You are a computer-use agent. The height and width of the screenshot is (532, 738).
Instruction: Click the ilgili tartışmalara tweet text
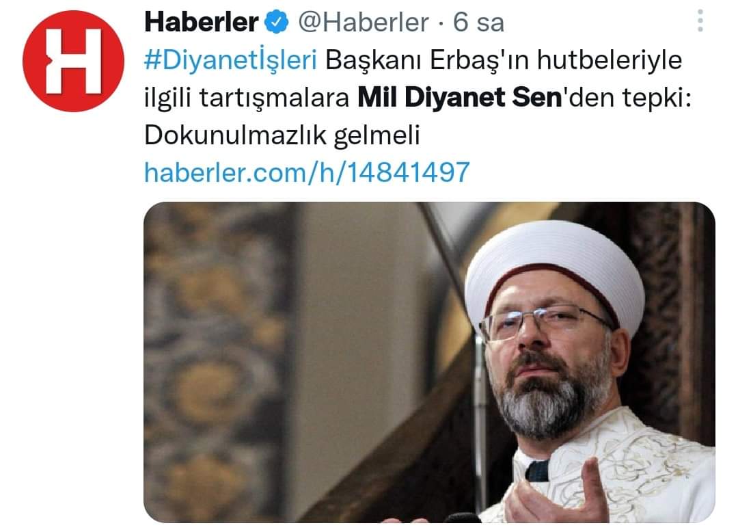[247, 98]
